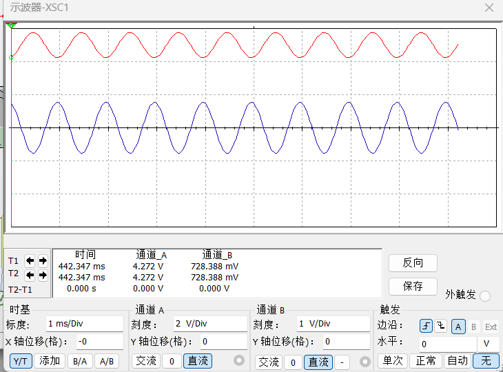The width and height of the screenshot is (503, 372).
Task: Edit channel B Y offset field
Action: pyautogui.click(x=347, y=342)
